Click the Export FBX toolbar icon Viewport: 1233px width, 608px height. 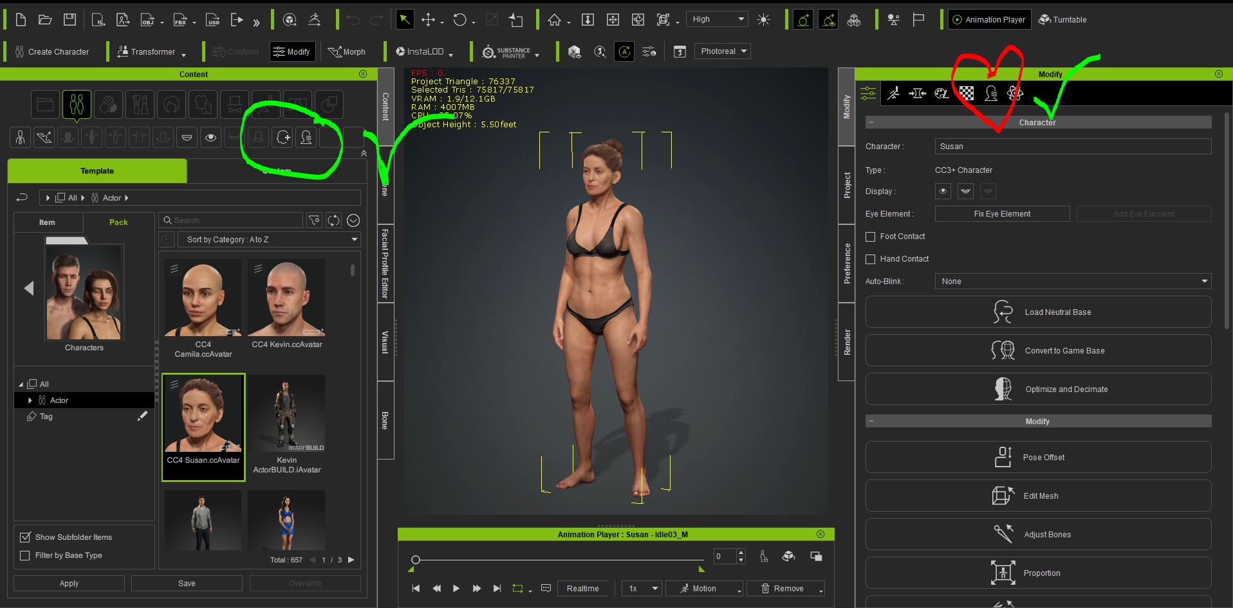(181, 20)
